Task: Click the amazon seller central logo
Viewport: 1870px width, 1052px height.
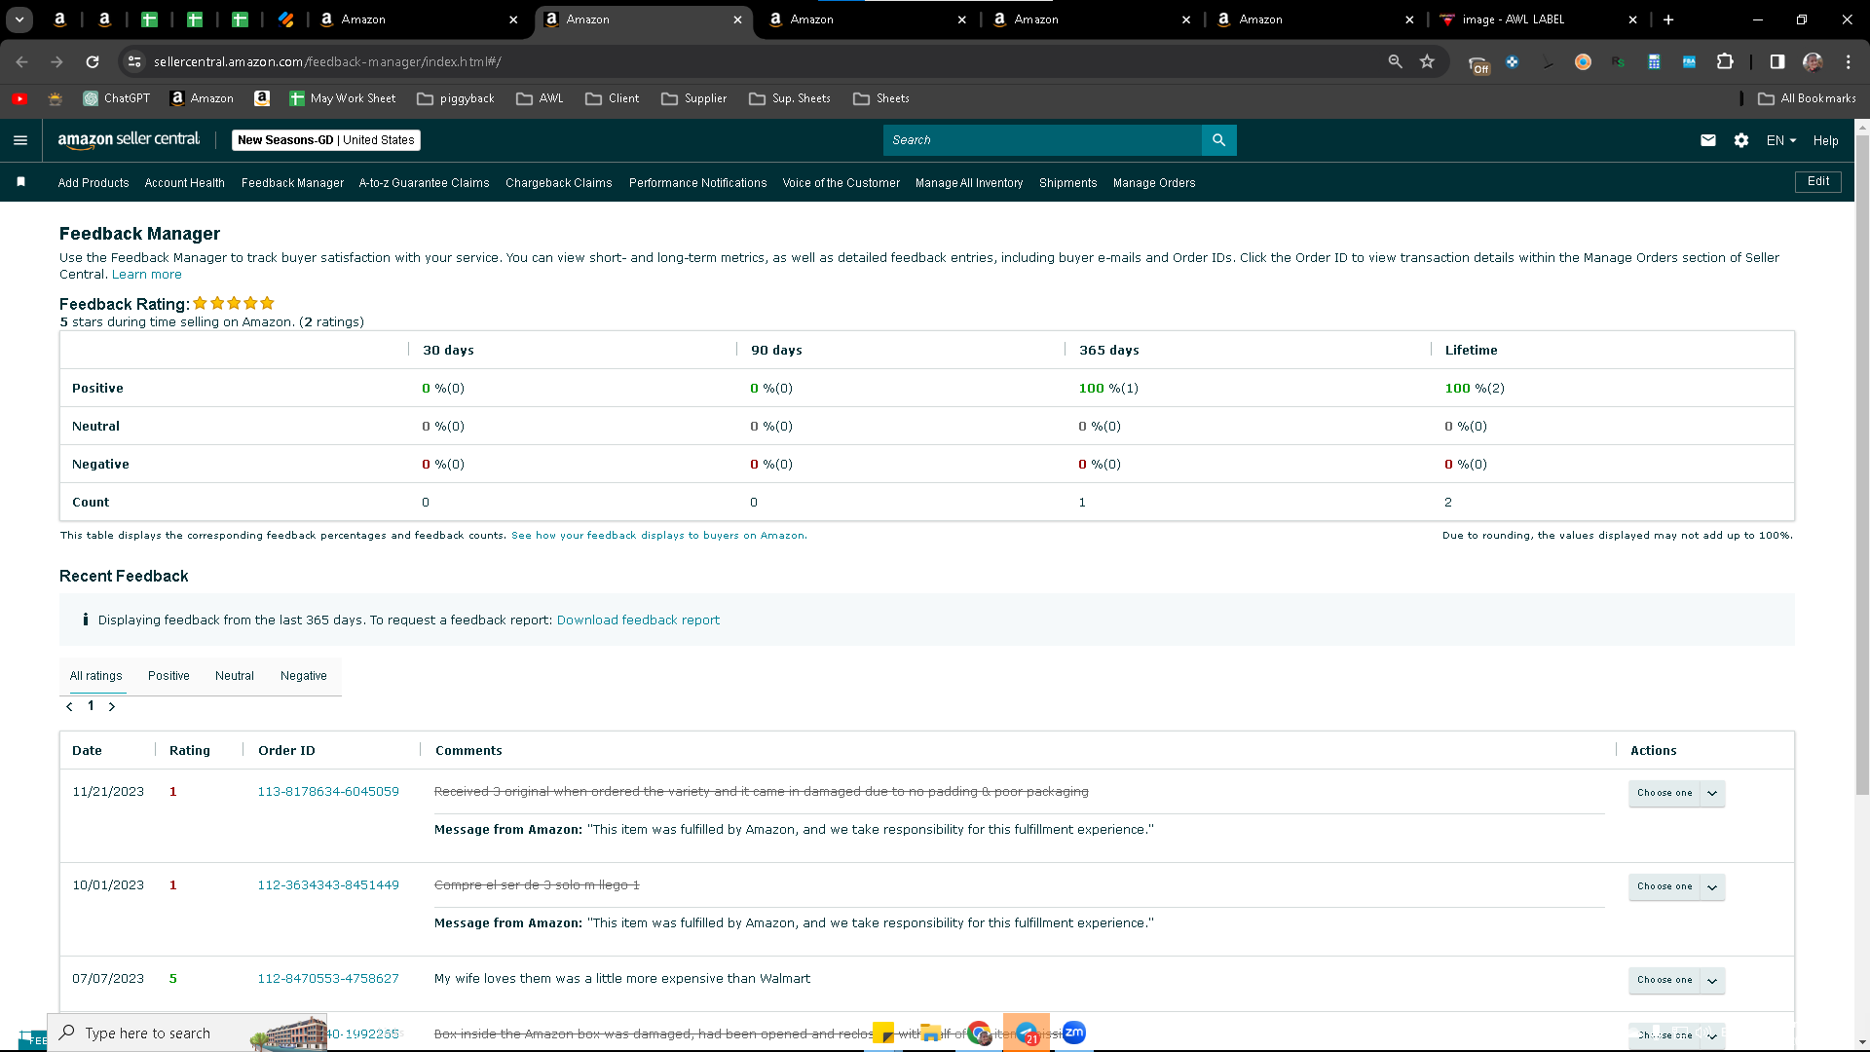Action: [129, 140]
